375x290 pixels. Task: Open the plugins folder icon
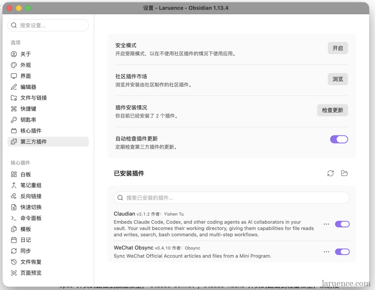[x=344, y=173]
